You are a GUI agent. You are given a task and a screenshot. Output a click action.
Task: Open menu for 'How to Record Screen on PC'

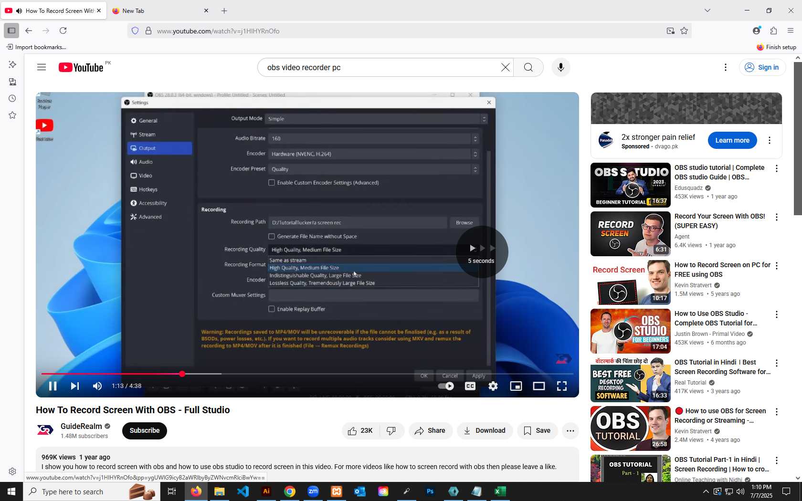coord(777,266)
